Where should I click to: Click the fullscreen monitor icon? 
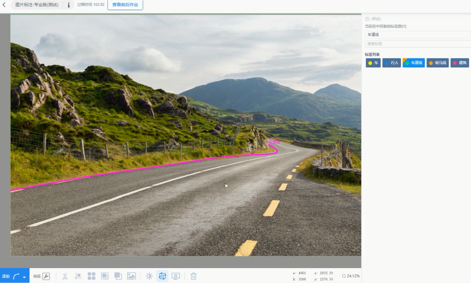pyautogui.click(x=176, y=276)
